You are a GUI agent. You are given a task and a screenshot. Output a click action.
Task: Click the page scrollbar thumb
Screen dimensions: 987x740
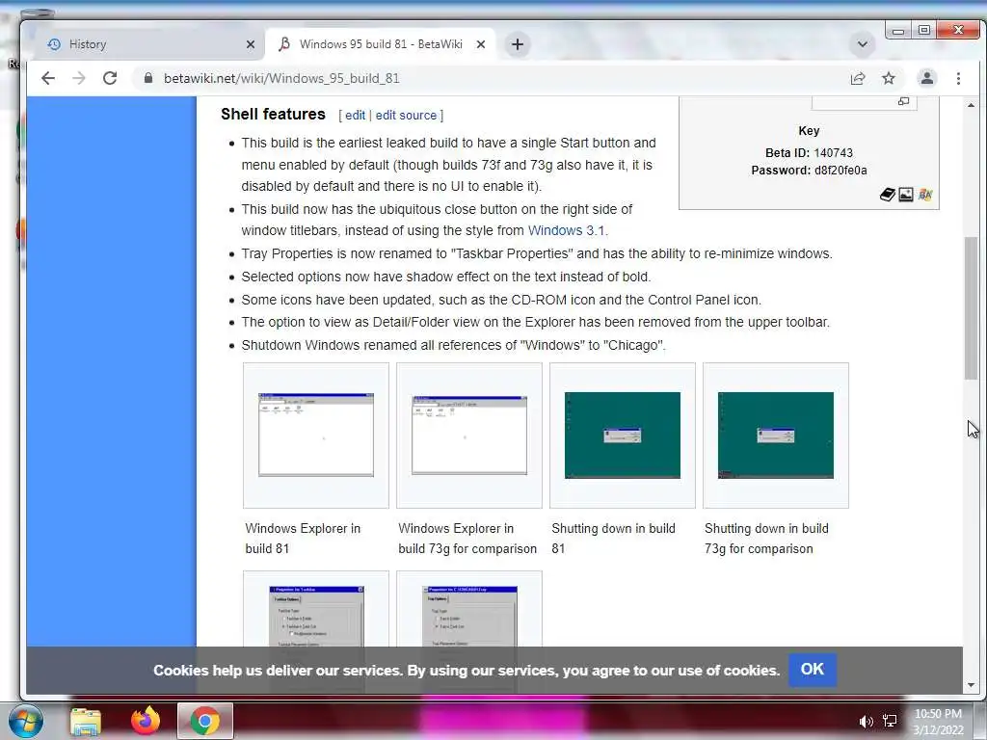point(972,307)
